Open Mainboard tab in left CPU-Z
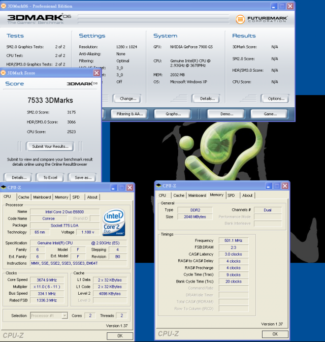Viewport: 325px width, 342px height. point(42,197)
